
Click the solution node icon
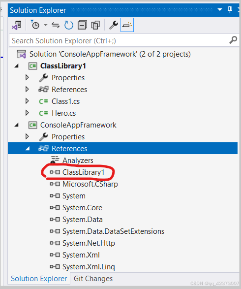[x=21, y=54]
